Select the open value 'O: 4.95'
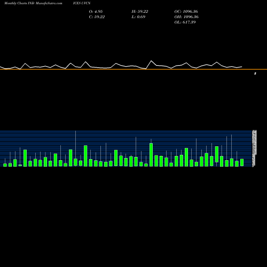 click(96, 12)
